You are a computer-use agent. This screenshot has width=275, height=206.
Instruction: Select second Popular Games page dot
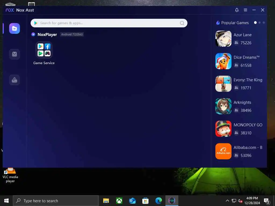(x=260, y=23)
